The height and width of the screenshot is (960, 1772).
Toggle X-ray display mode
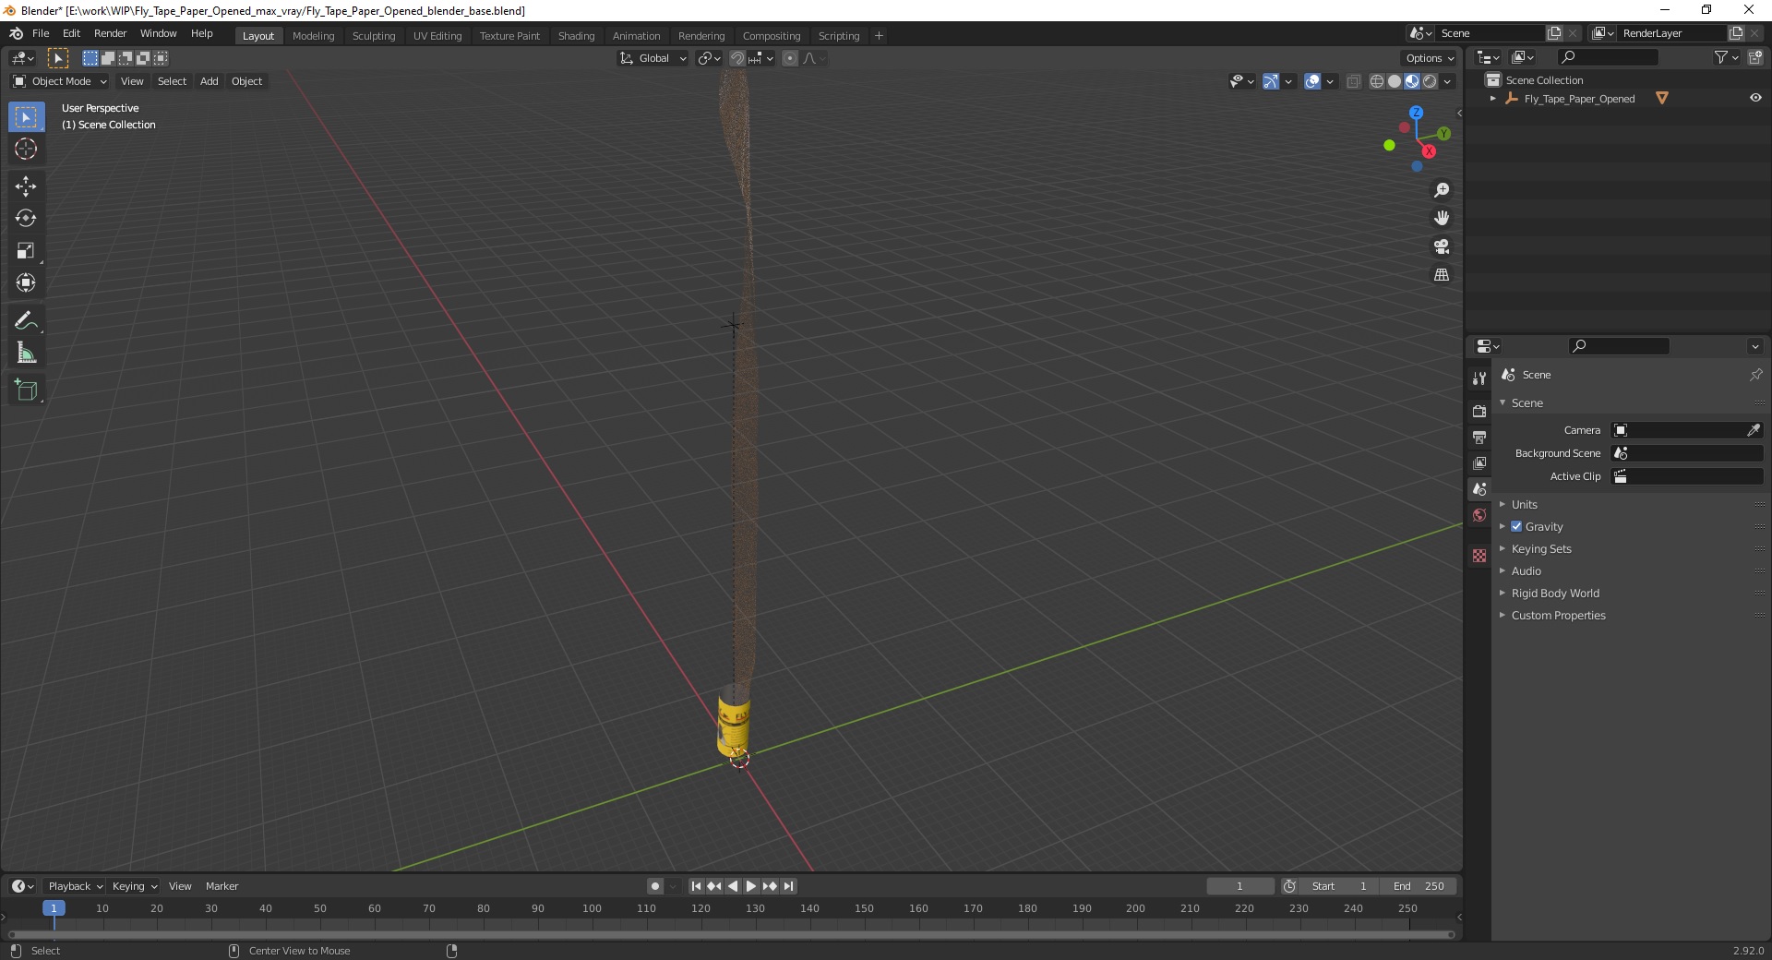(x=1354, y=81)
